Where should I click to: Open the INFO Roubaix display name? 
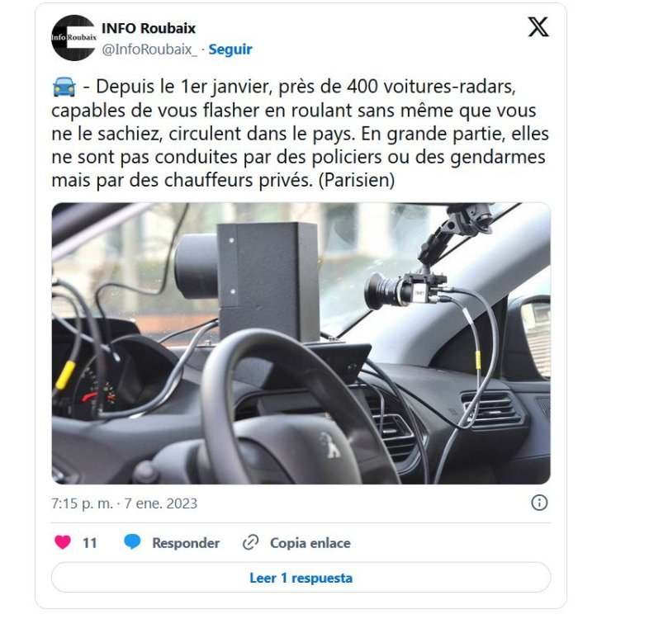click(x=149, y=29)
